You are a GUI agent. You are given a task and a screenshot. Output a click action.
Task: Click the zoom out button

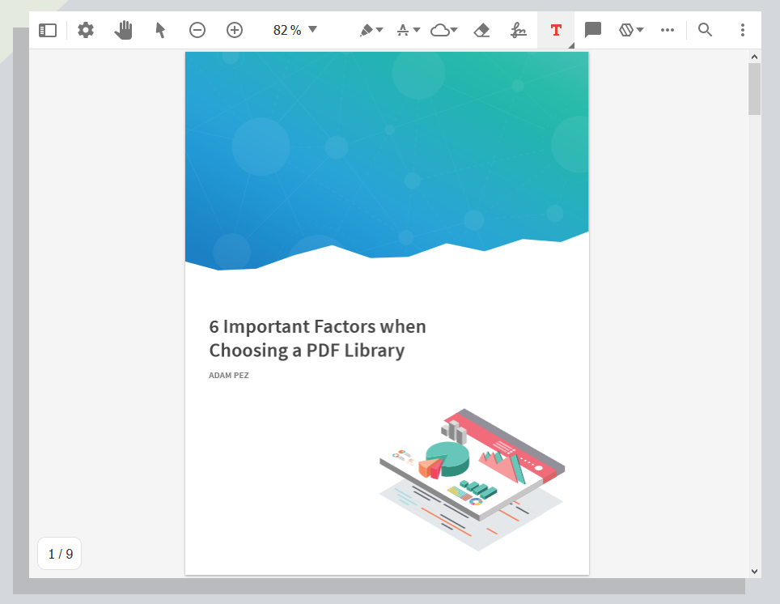(x=197, y=30)
